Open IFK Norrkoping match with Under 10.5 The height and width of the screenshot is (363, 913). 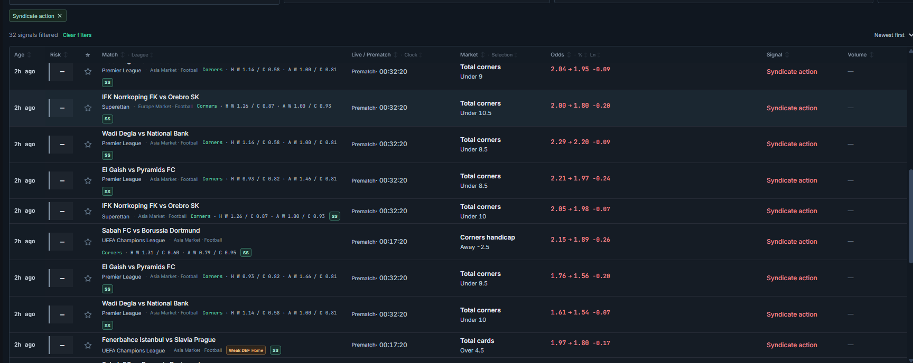(151, 97)
